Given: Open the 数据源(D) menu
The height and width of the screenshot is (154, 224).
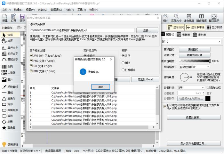Looking at the screenshot, I should pos(56,10).
